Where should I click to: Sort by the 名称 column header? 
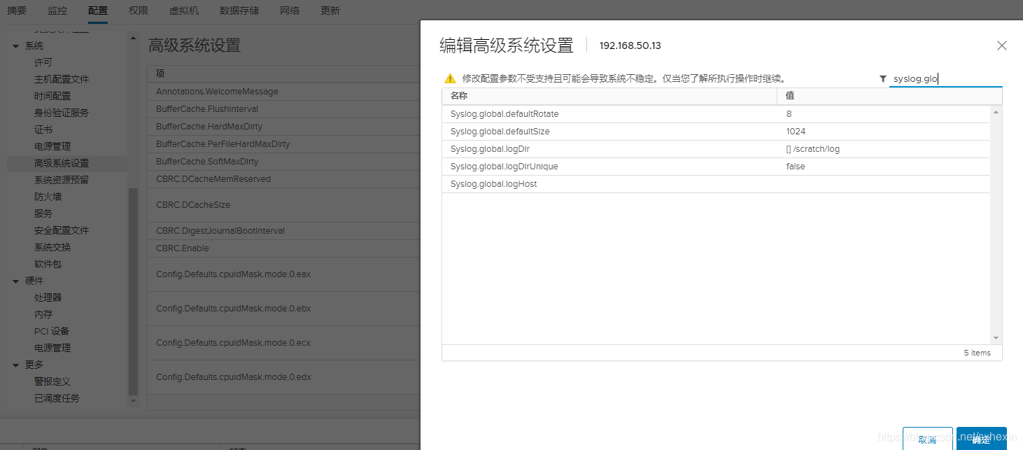(x=609, y=96)
